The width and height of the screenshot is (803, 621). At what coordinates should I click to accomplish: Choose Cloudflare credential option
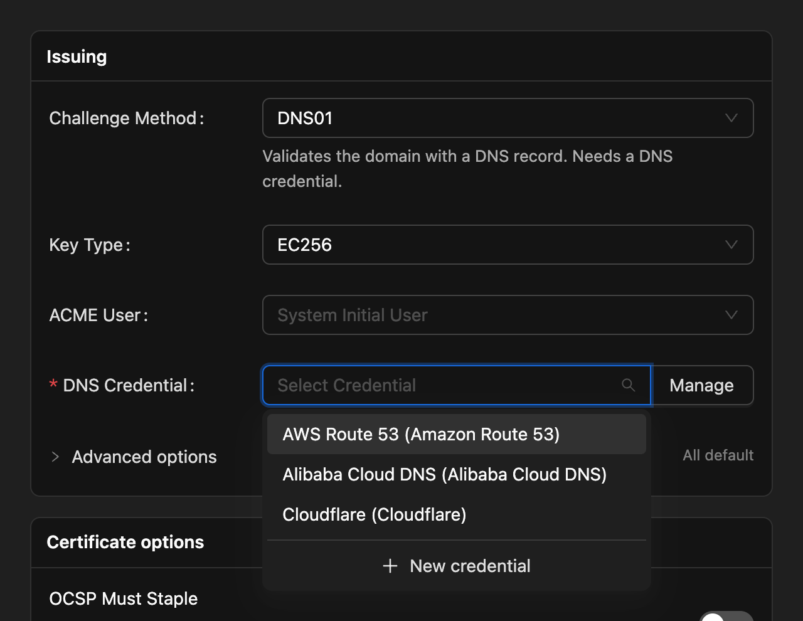457,514
